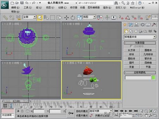Click the 茶壶 teapot button
The height and width of the screenshot is (119, 159).
click(x=132, y=67)
